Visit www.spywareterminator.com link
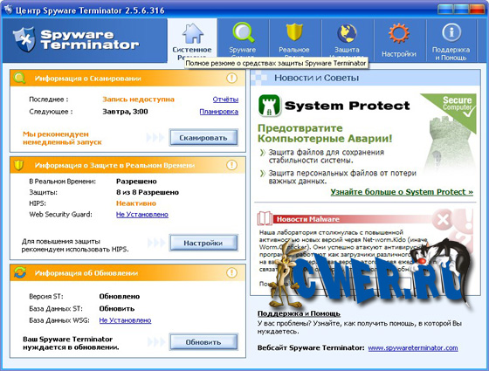The image size is (489, 371). 413,347
